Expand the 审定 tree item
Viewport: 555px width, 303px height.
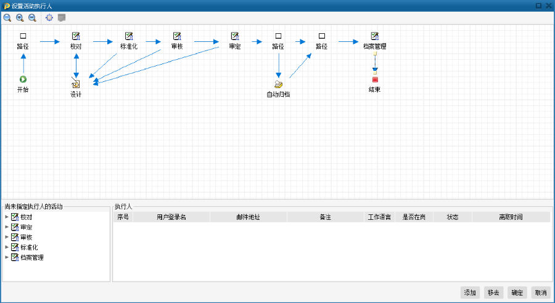[6, 227]
